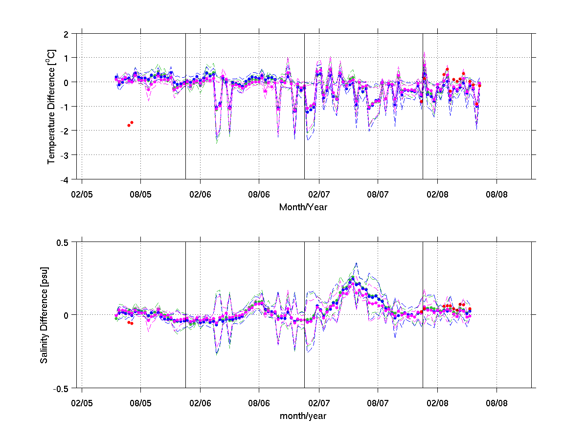
Task: Pick "02/06" date tick under salinity plot
Action: coord(200,403)
